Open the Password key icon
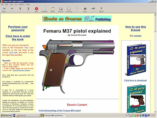 (93, 10)
